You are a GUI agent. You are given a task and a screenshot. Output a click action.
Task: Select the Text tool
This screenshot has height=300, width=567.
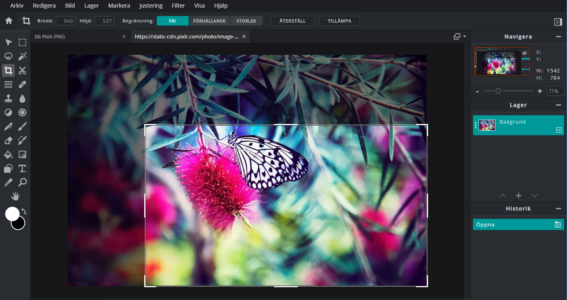(x=22, y=168)
